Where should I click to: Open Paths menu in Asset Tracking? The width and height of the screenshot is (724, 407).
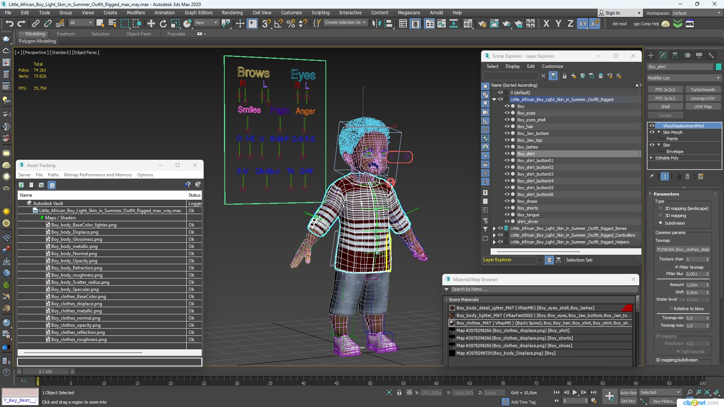[53, 175]
